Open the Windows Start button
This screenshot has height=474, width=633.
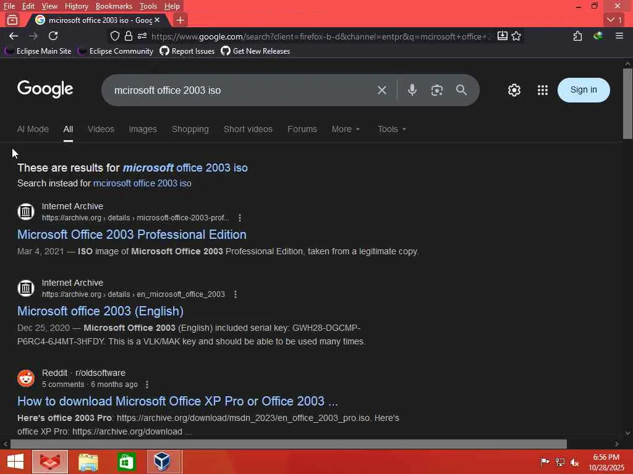click(15, 462)
